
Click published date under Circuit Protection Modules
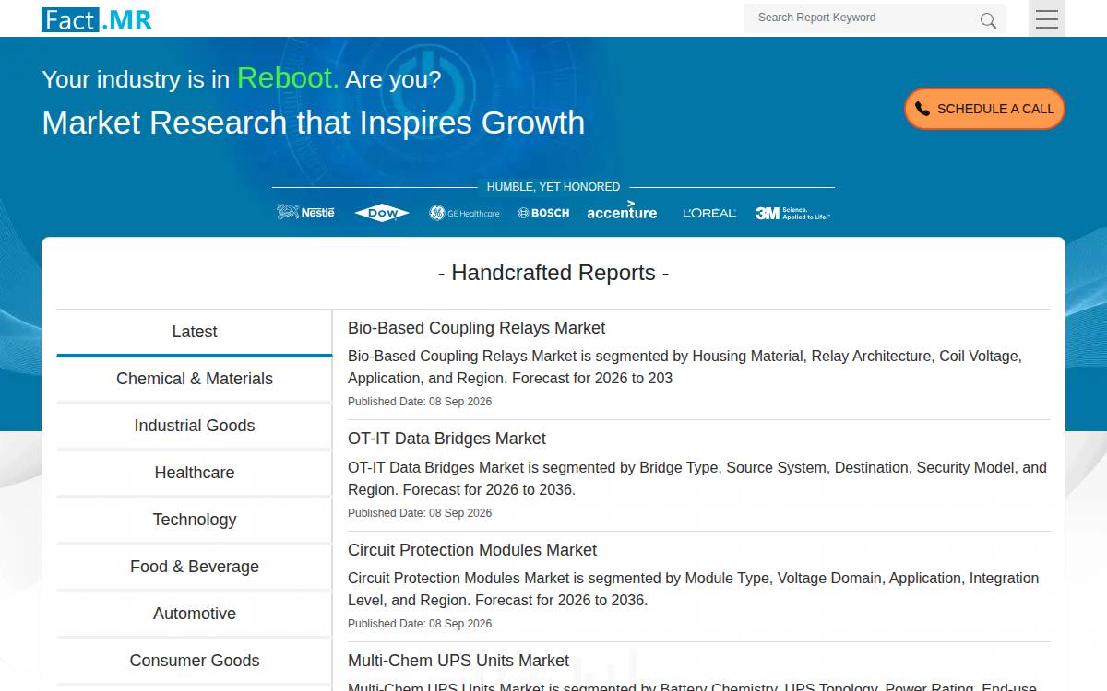(420, 624)
